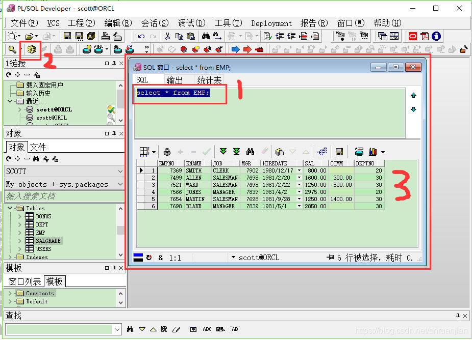The image size is (472, 340).
Task: Click the Commit icon in toolbar
Action: point(58,49)
